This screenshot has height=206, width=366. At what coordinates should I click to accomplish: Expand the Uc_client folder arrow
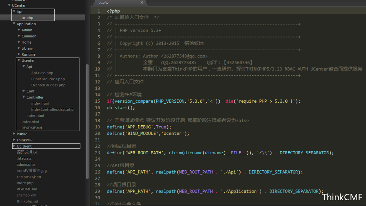click(14, 146)
